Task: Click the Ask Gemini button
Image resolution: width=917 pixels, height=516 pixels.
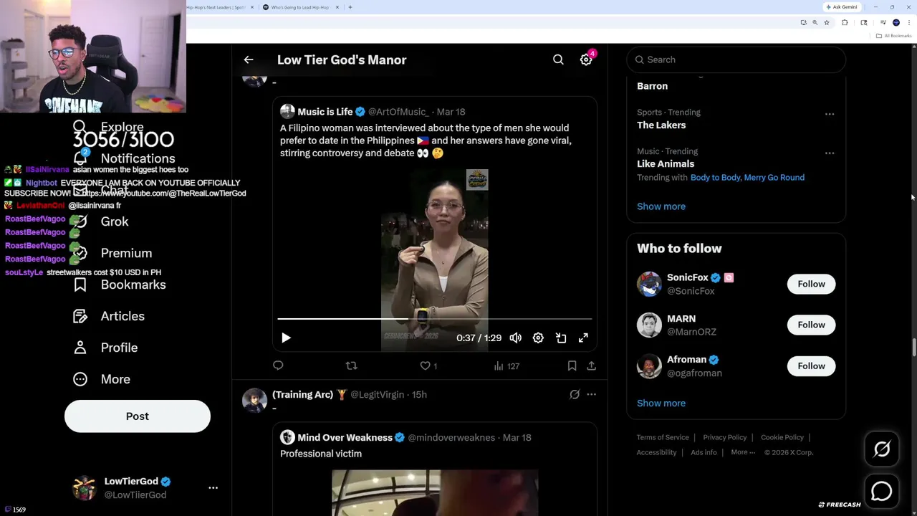Action: pyautogui.click(x=842, y=7)
